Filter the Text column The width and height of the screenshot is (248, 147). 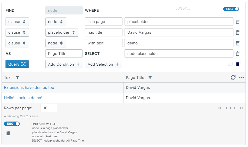click(18, 78)
